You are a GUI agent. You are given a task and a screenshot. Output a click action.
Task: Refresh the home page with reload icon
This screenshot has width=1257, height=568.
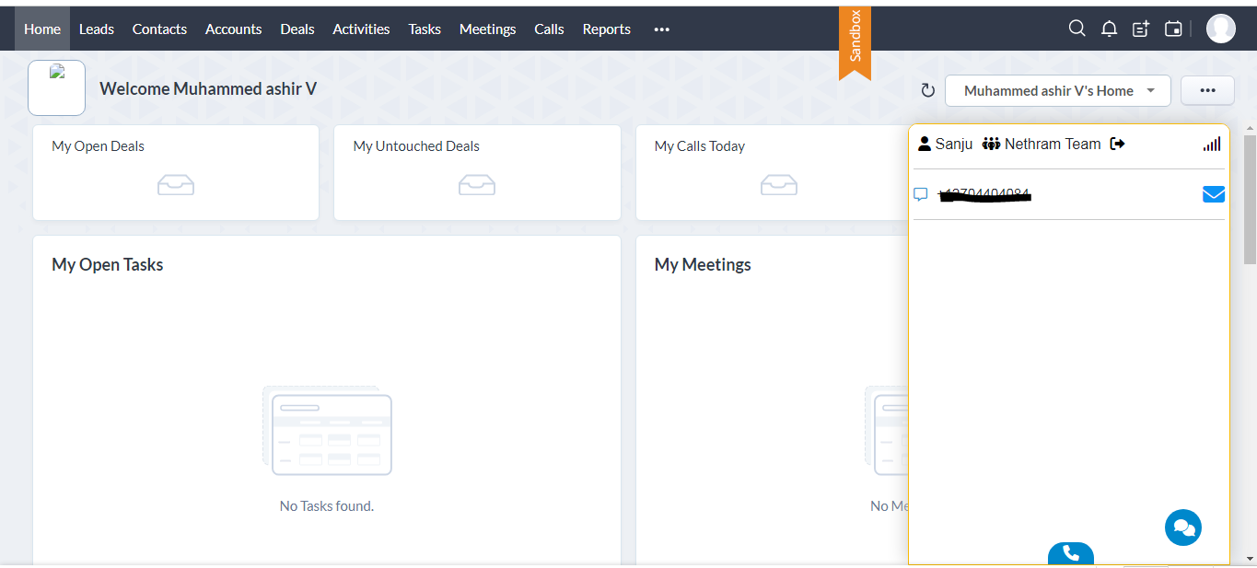coord(927,90)
